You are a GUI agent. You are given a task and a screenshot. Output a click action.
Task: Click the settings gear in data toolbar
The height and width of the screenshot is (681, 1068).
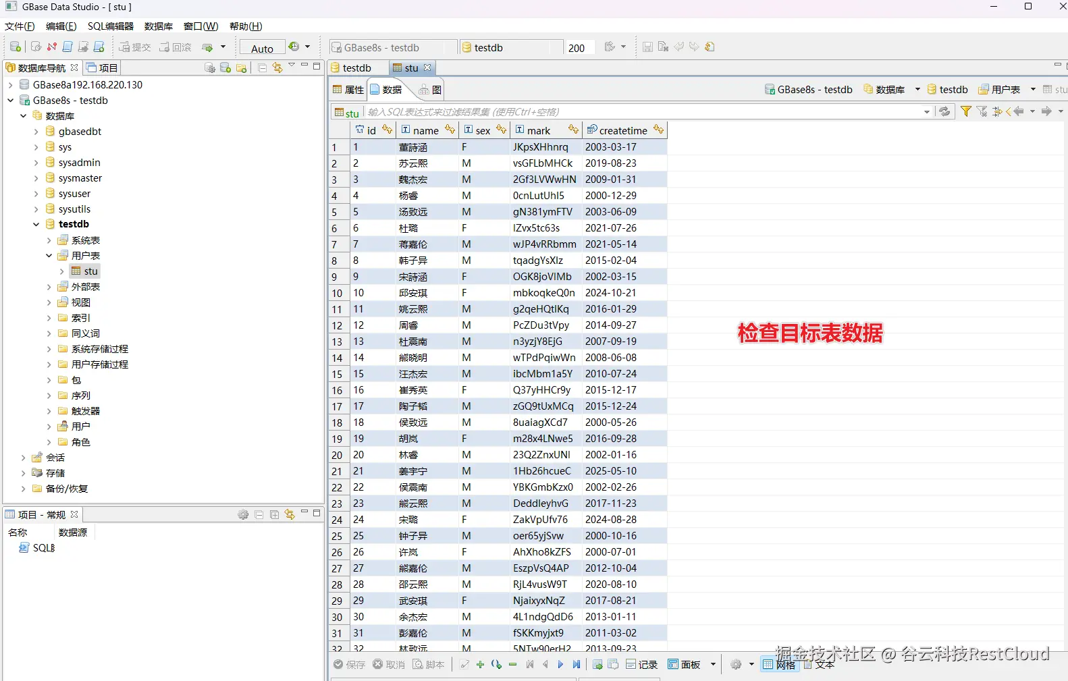[736, 665]
